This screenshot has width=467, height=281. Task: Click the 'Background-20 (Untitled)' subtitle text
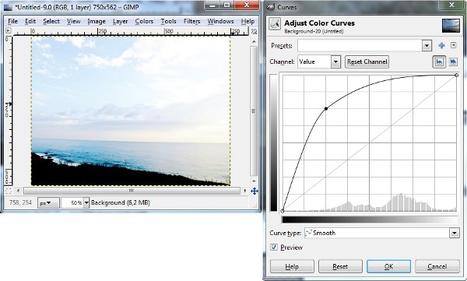tap(314, 31)
